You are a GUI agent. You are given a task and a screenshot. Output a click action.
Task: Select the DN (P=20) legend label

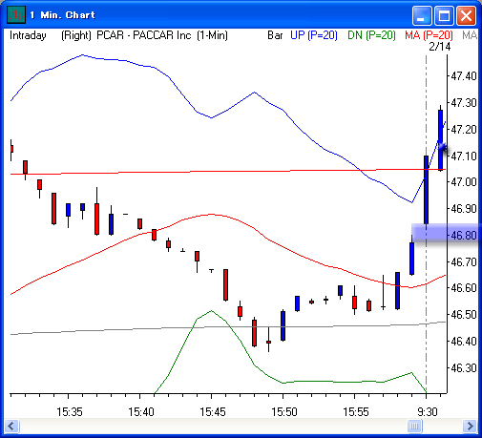tap(371, 35)
